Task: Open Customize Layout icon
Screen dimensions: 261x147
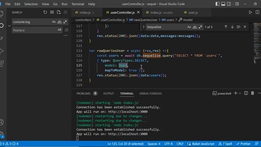Action: pos(237,4)
